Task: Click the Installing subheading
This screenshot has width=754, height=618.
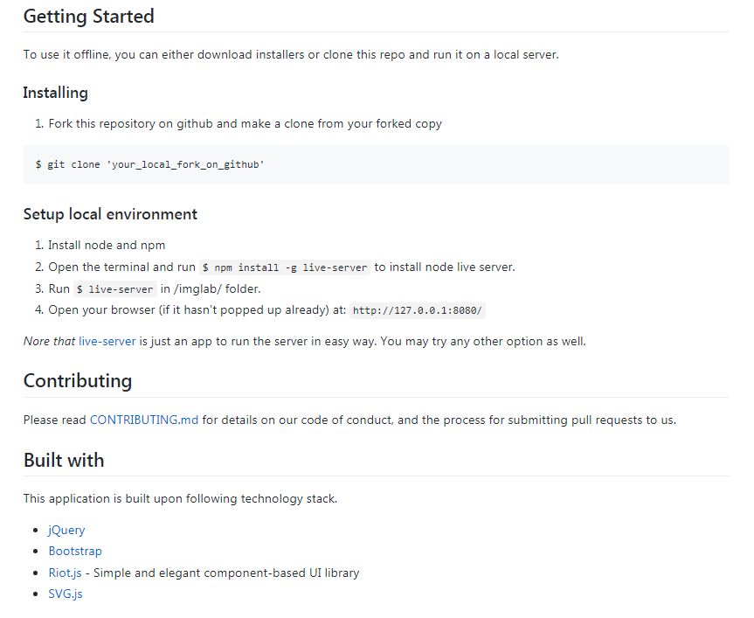Action: click(x=55, y=93)
